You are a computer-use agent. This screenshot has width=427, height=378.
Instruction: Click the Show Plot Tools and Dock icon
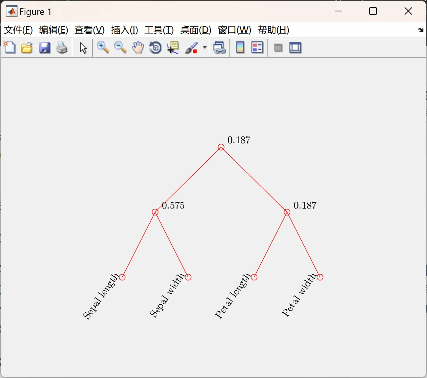(296, 47)
